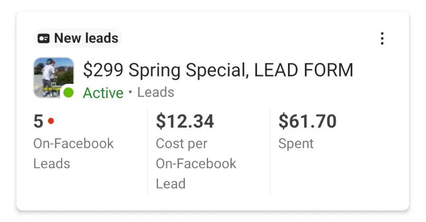Image resolution: width=426 pixels, height=222 pixels.
Task: Select the On-Facebook Leads metric label
Action: click(73, 153)
